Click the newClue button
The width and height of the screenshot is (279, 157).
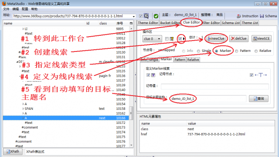216,38
